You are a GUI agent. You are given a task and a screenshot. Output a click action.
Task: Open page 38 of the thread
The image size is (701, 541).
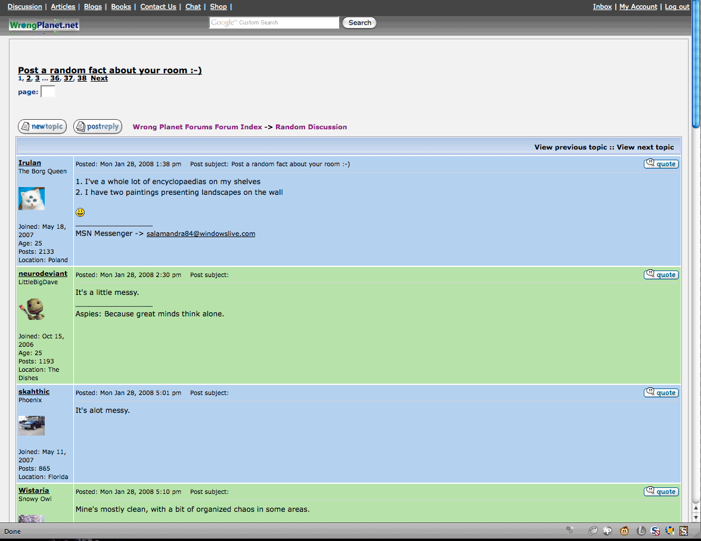(x=82, y=77)
